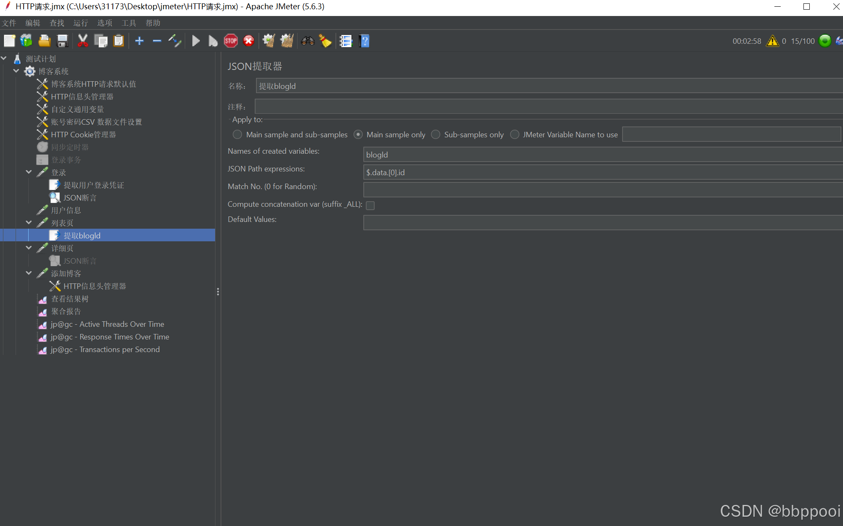Open the 选项 menu
This screenshot has width=843, height=526.
(x=104, y=23)
